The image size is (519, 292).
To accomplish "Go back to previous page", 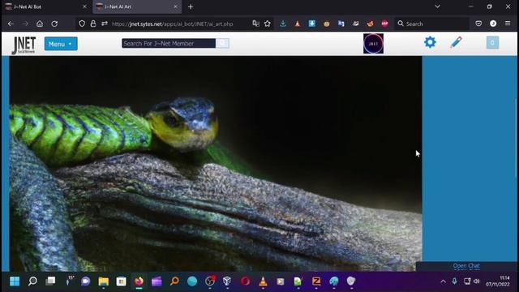I will [x=11, y=24].
